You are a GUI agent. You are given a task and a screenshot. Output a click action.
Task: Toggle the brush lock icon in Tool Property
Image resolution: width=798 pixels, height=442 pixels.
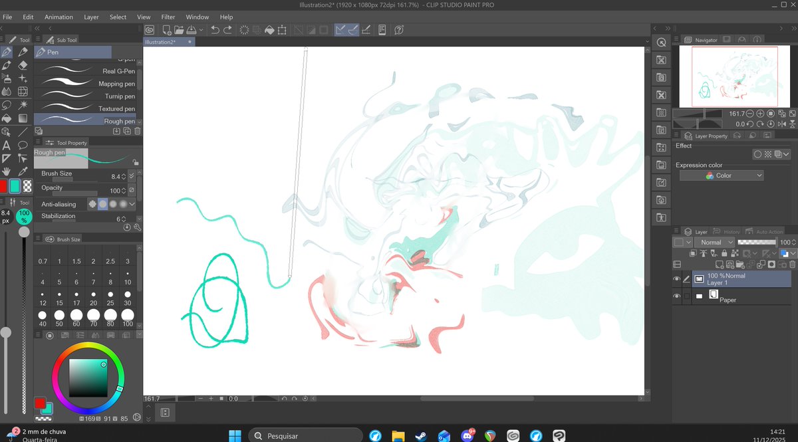[136, 162]
